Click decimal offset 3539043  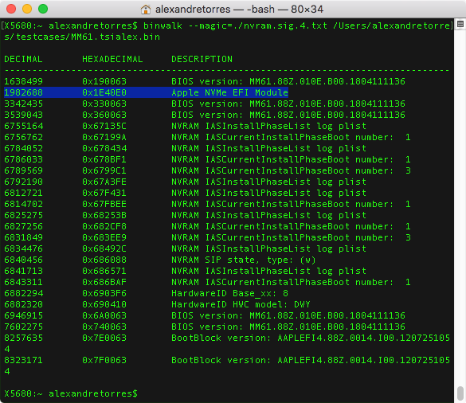pos(23,115)
